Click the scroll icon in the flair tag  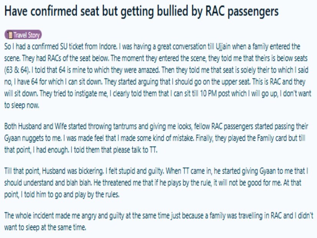pos(10,35)
